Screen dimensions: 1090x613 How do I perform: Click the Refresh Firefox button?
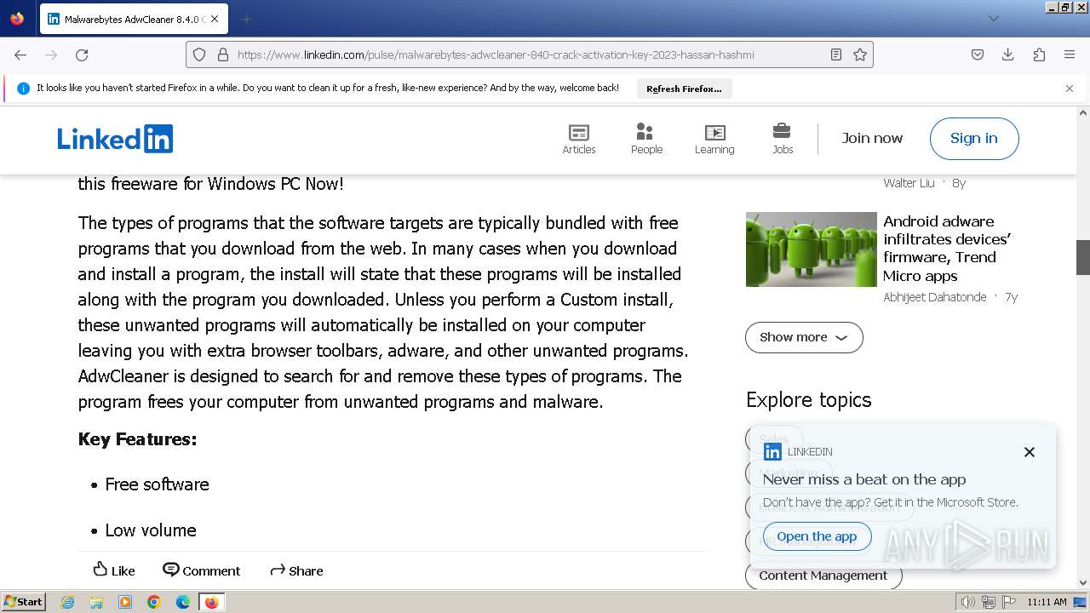pyautogui.click(x=684, y=89)
